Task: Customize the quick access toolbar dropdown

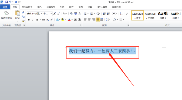Action: tap(20, 2)
